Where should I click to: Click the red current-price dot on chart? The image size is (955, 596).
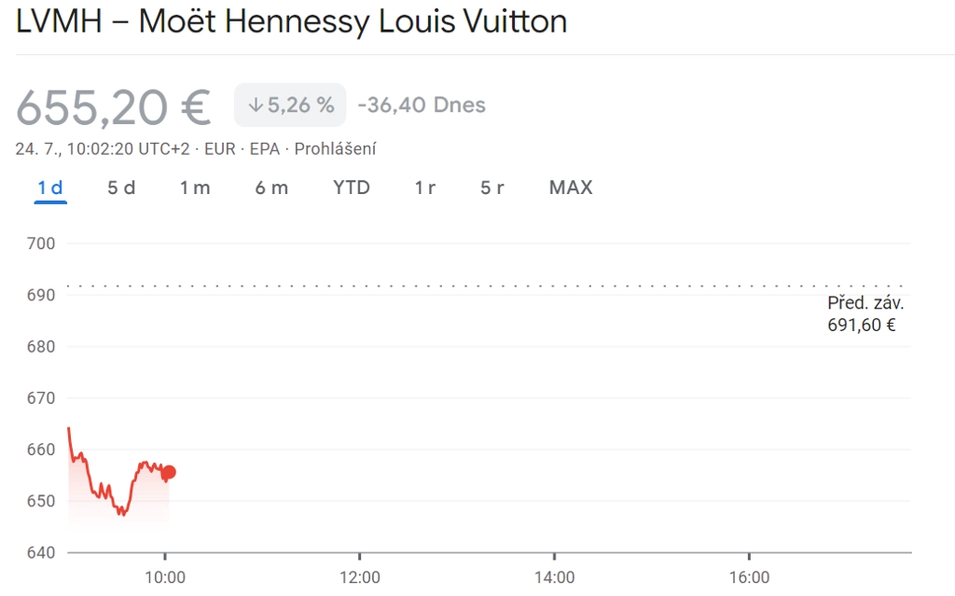point(169,472)
